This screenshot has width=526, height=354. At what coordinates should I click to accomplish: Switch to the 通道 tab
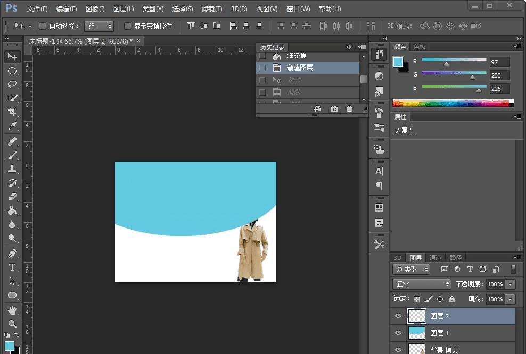tap(435, 258)
